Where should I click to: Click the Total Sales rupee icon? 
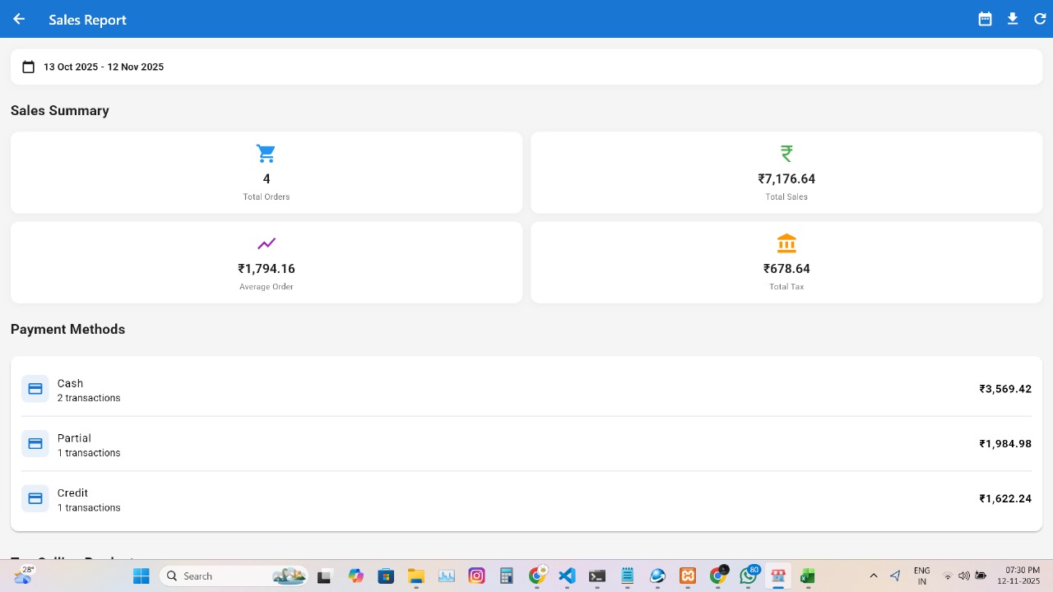click(x=786, y=154)
